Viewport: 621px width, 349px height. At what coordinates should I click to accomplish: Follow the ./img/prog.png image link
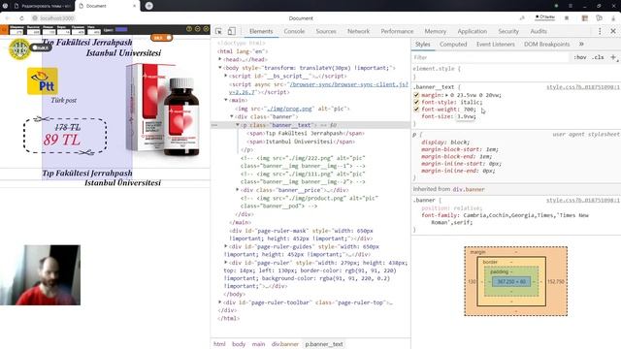289,109
